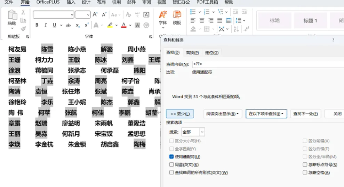344x187 pixels.
Task: Check 区分大小写(H) option
Action: [x=171, y=141]
